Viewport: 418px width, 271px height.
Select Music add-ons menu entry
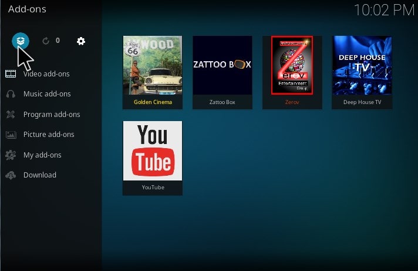coord(47,94)
